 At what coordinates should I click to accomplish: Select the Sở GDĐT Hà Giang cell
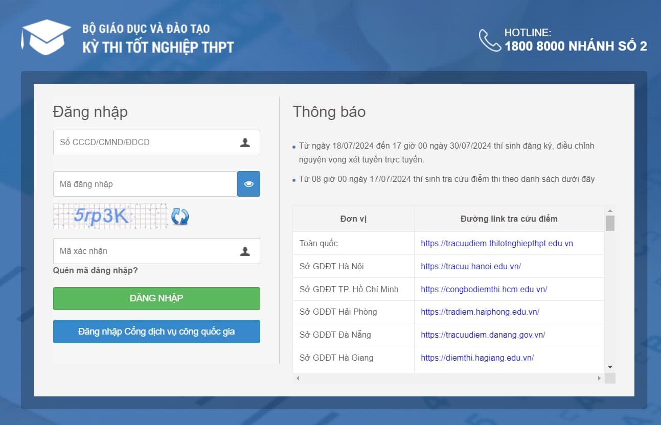pyautogui.click(x=353, y=358)
